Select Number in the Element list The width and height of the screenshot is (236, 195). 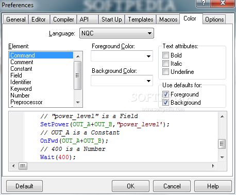[41, 95]
